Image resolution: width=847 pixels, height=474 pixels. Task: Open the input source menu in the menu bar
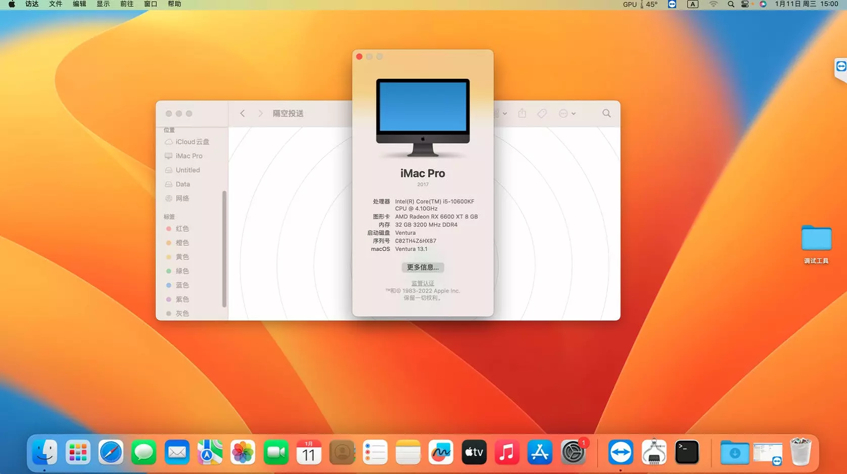(x=692, y=4)
